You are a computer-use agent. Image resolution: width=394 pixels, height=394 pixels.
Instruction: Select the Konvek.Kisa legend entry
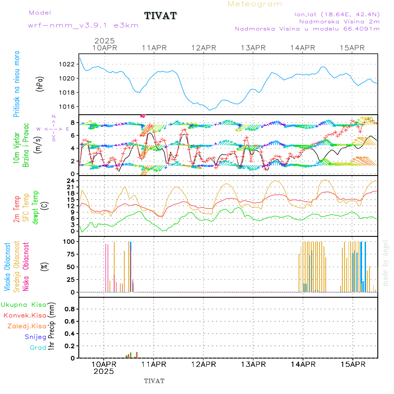click(x=25, y=315)
